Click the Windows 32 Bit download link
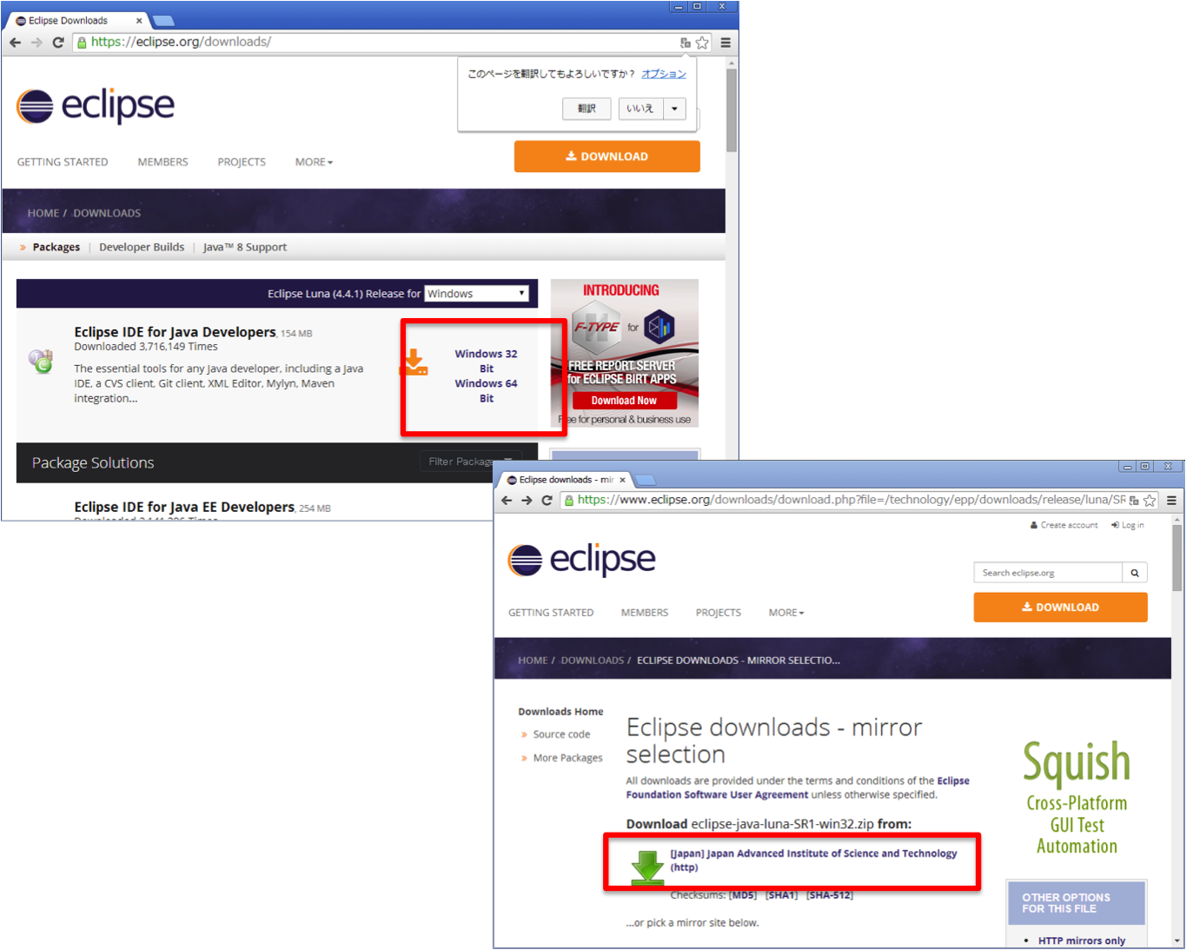1186x950 pixels. [487, 361]
